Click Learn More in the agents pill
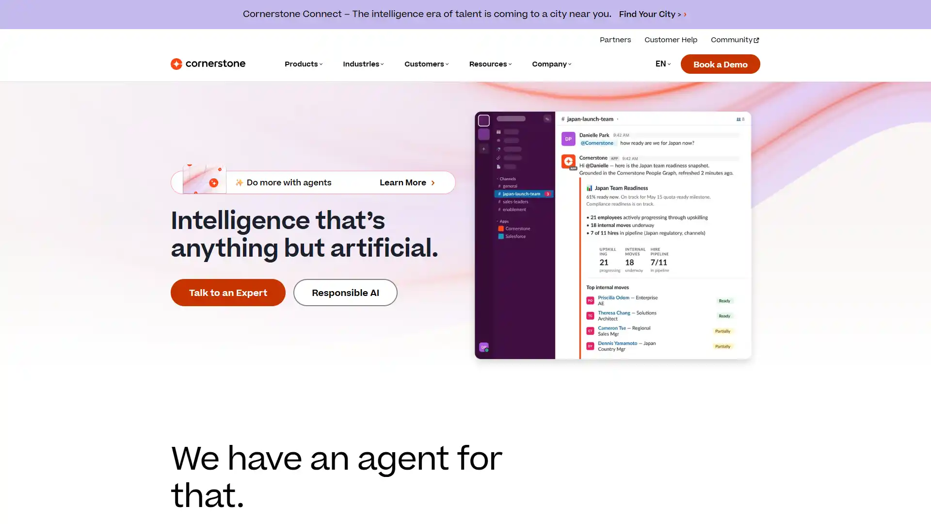 tap(407, 183)
